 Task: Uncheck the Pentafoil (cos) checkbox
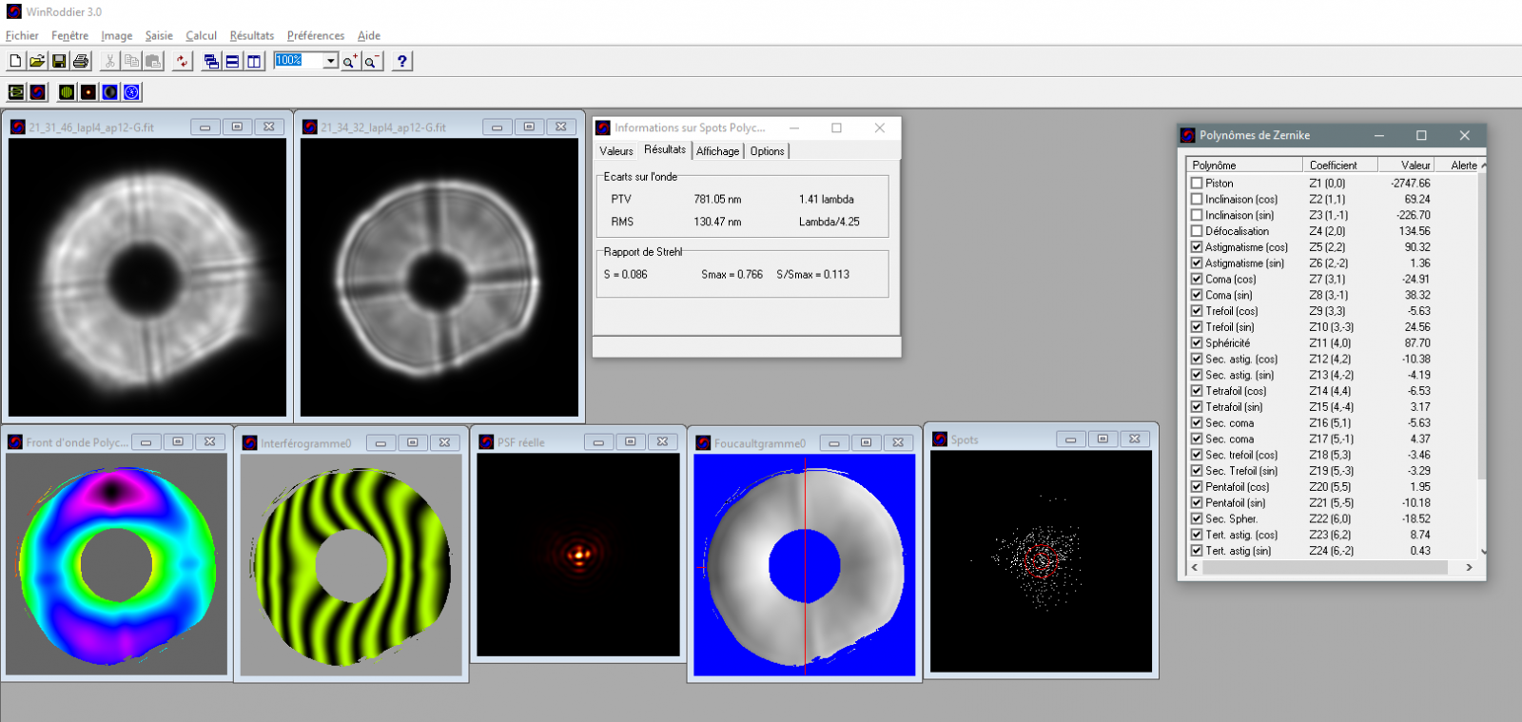click(x=1197, y=487)
